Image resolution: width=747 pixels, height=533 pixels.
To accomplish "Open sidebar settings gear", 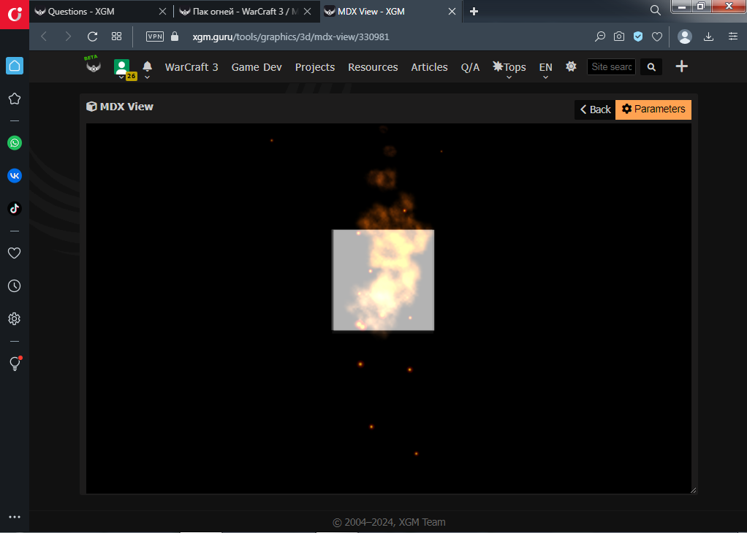I will (x=15, y=318).
